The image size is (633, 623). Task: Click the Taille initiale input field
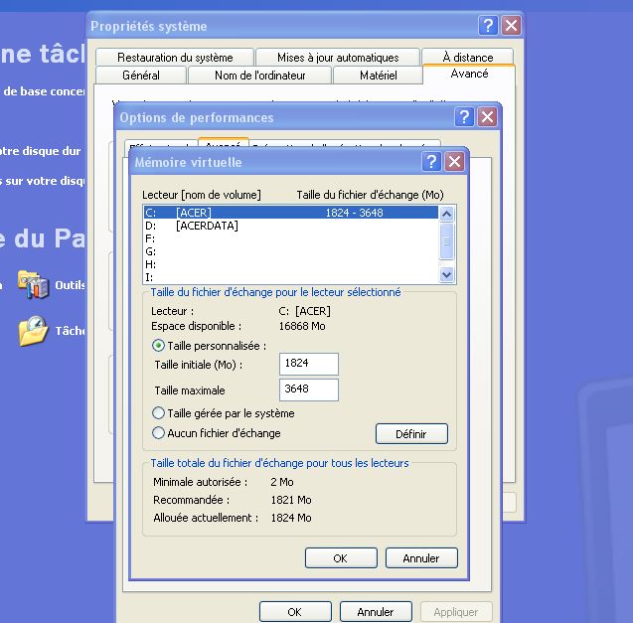point(309,364)
